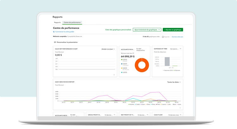Screen dimensions: 237x129
Task: Click the Exporter icon
Action: coord(163,37)
